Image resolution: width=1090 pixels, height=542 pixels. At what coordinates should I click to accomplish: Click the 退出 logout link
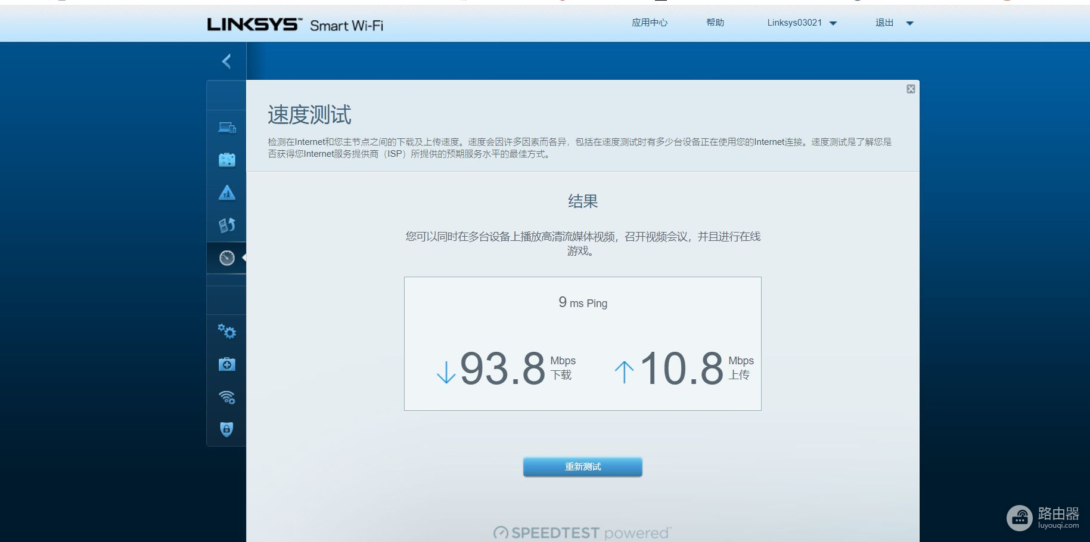(x=884, y=23)
